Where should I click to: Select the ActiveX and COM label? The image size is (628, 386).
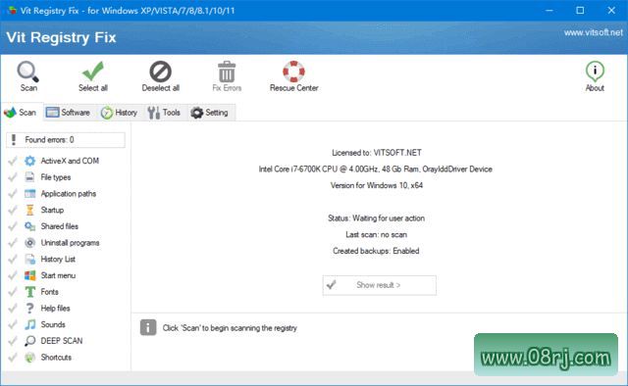pos(70,161)
